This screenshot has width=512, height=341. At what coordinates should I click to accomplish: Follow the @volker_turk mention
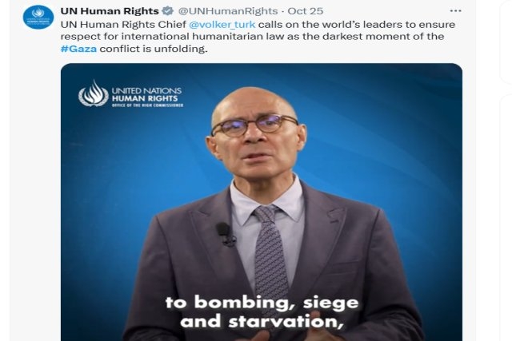pos(222,25)
